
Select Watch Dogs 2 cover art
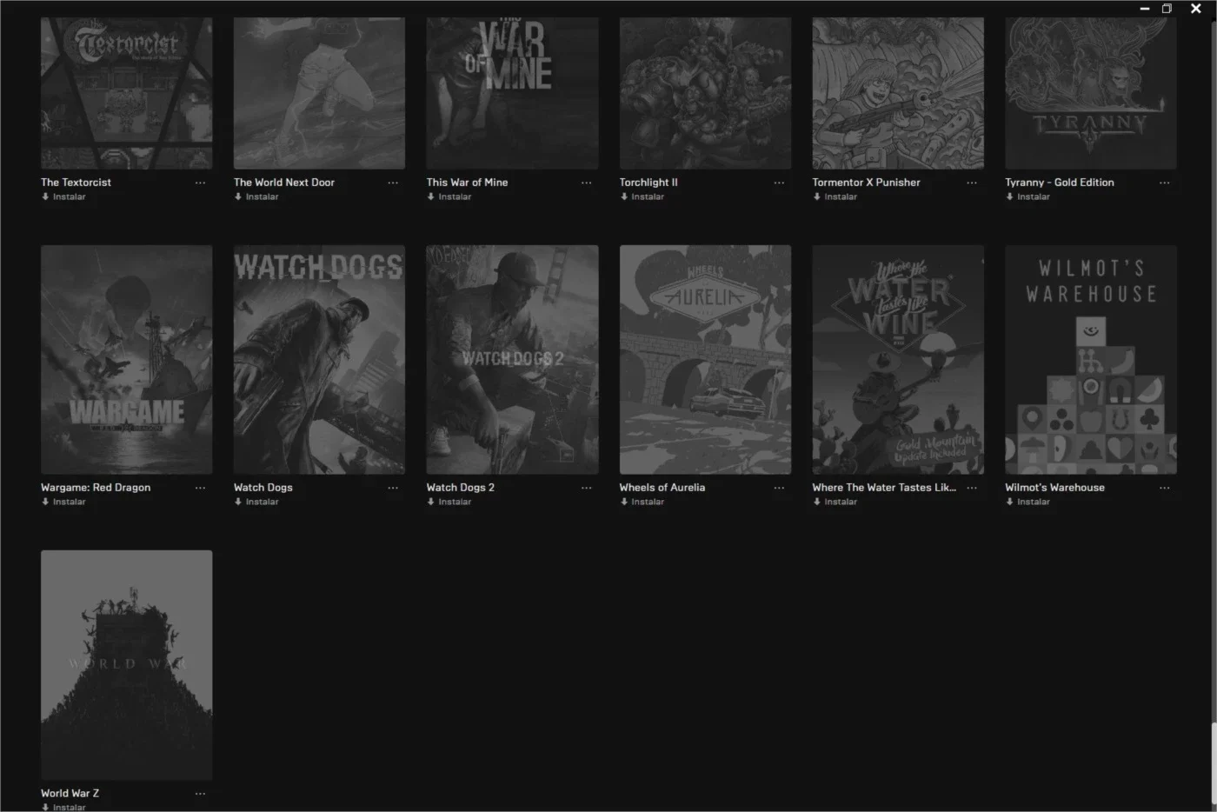point(513,360)
